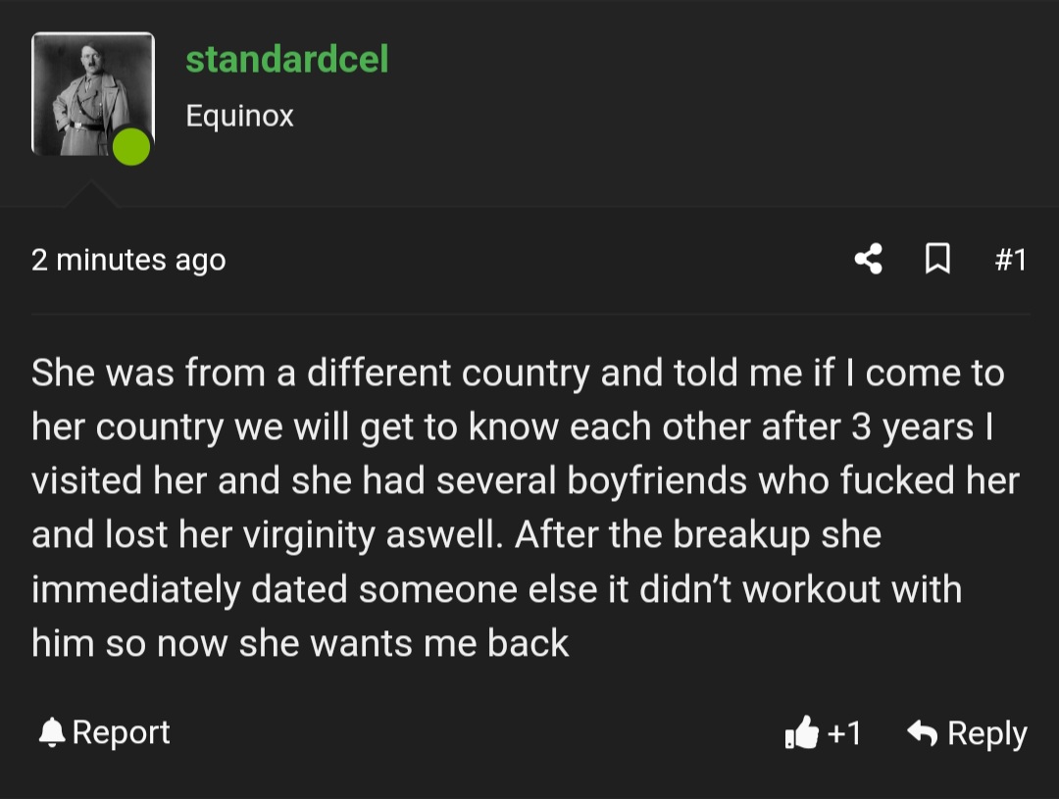Click the Equinox user title
This screenshot has height=799, width=1059.
pyautogui.click(x=240, y=116)
